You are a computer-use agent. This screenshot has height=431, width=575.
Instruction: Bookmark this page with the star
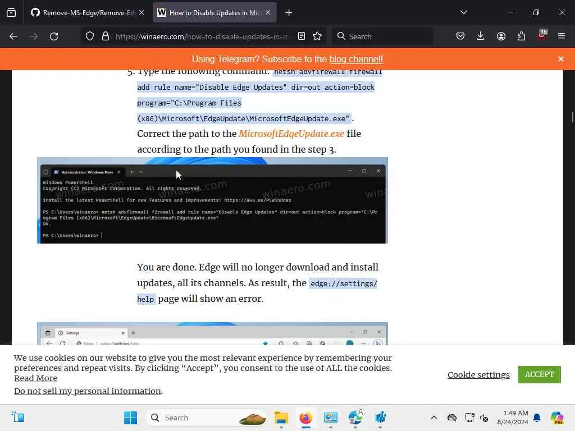pos(317,36)
